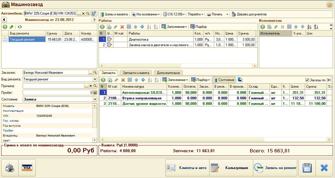
Task: Sort Работы rows descending
Action: pyautogui.click(x=156, y=27)
